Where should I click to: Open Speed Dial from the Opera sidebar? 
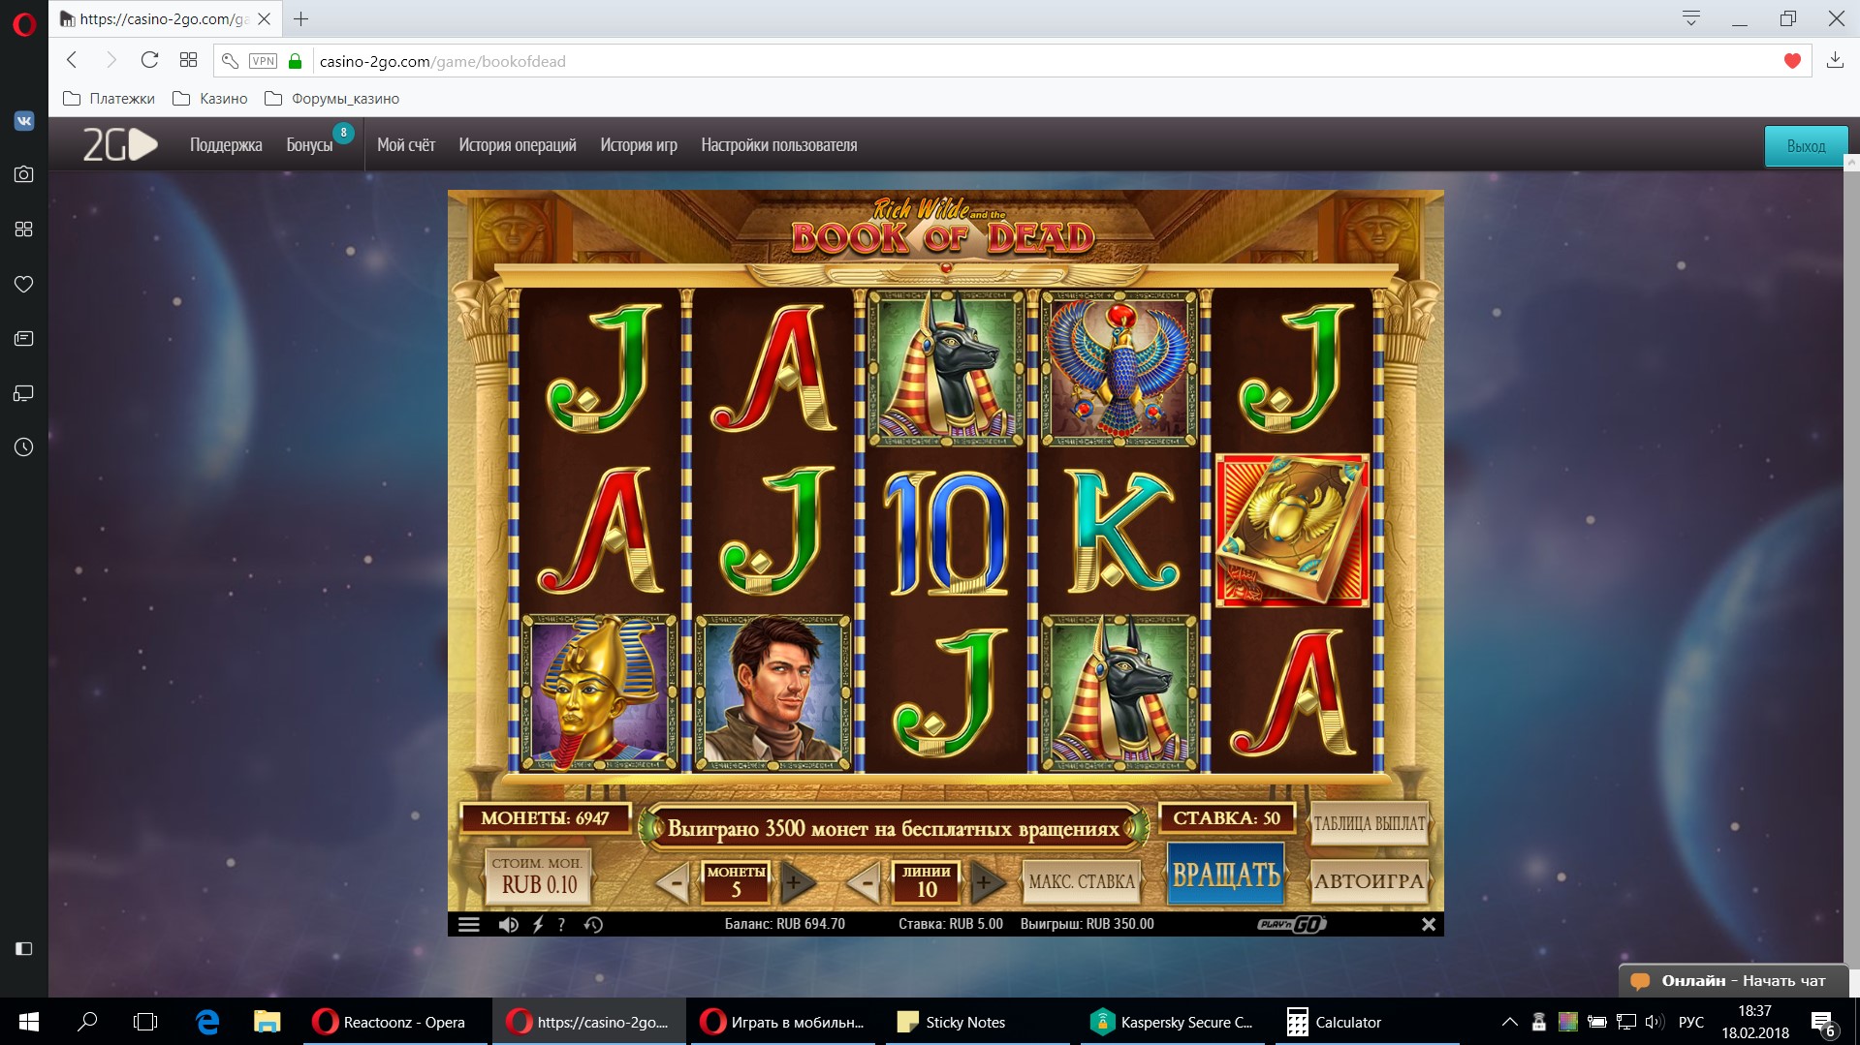coord(24,230)
